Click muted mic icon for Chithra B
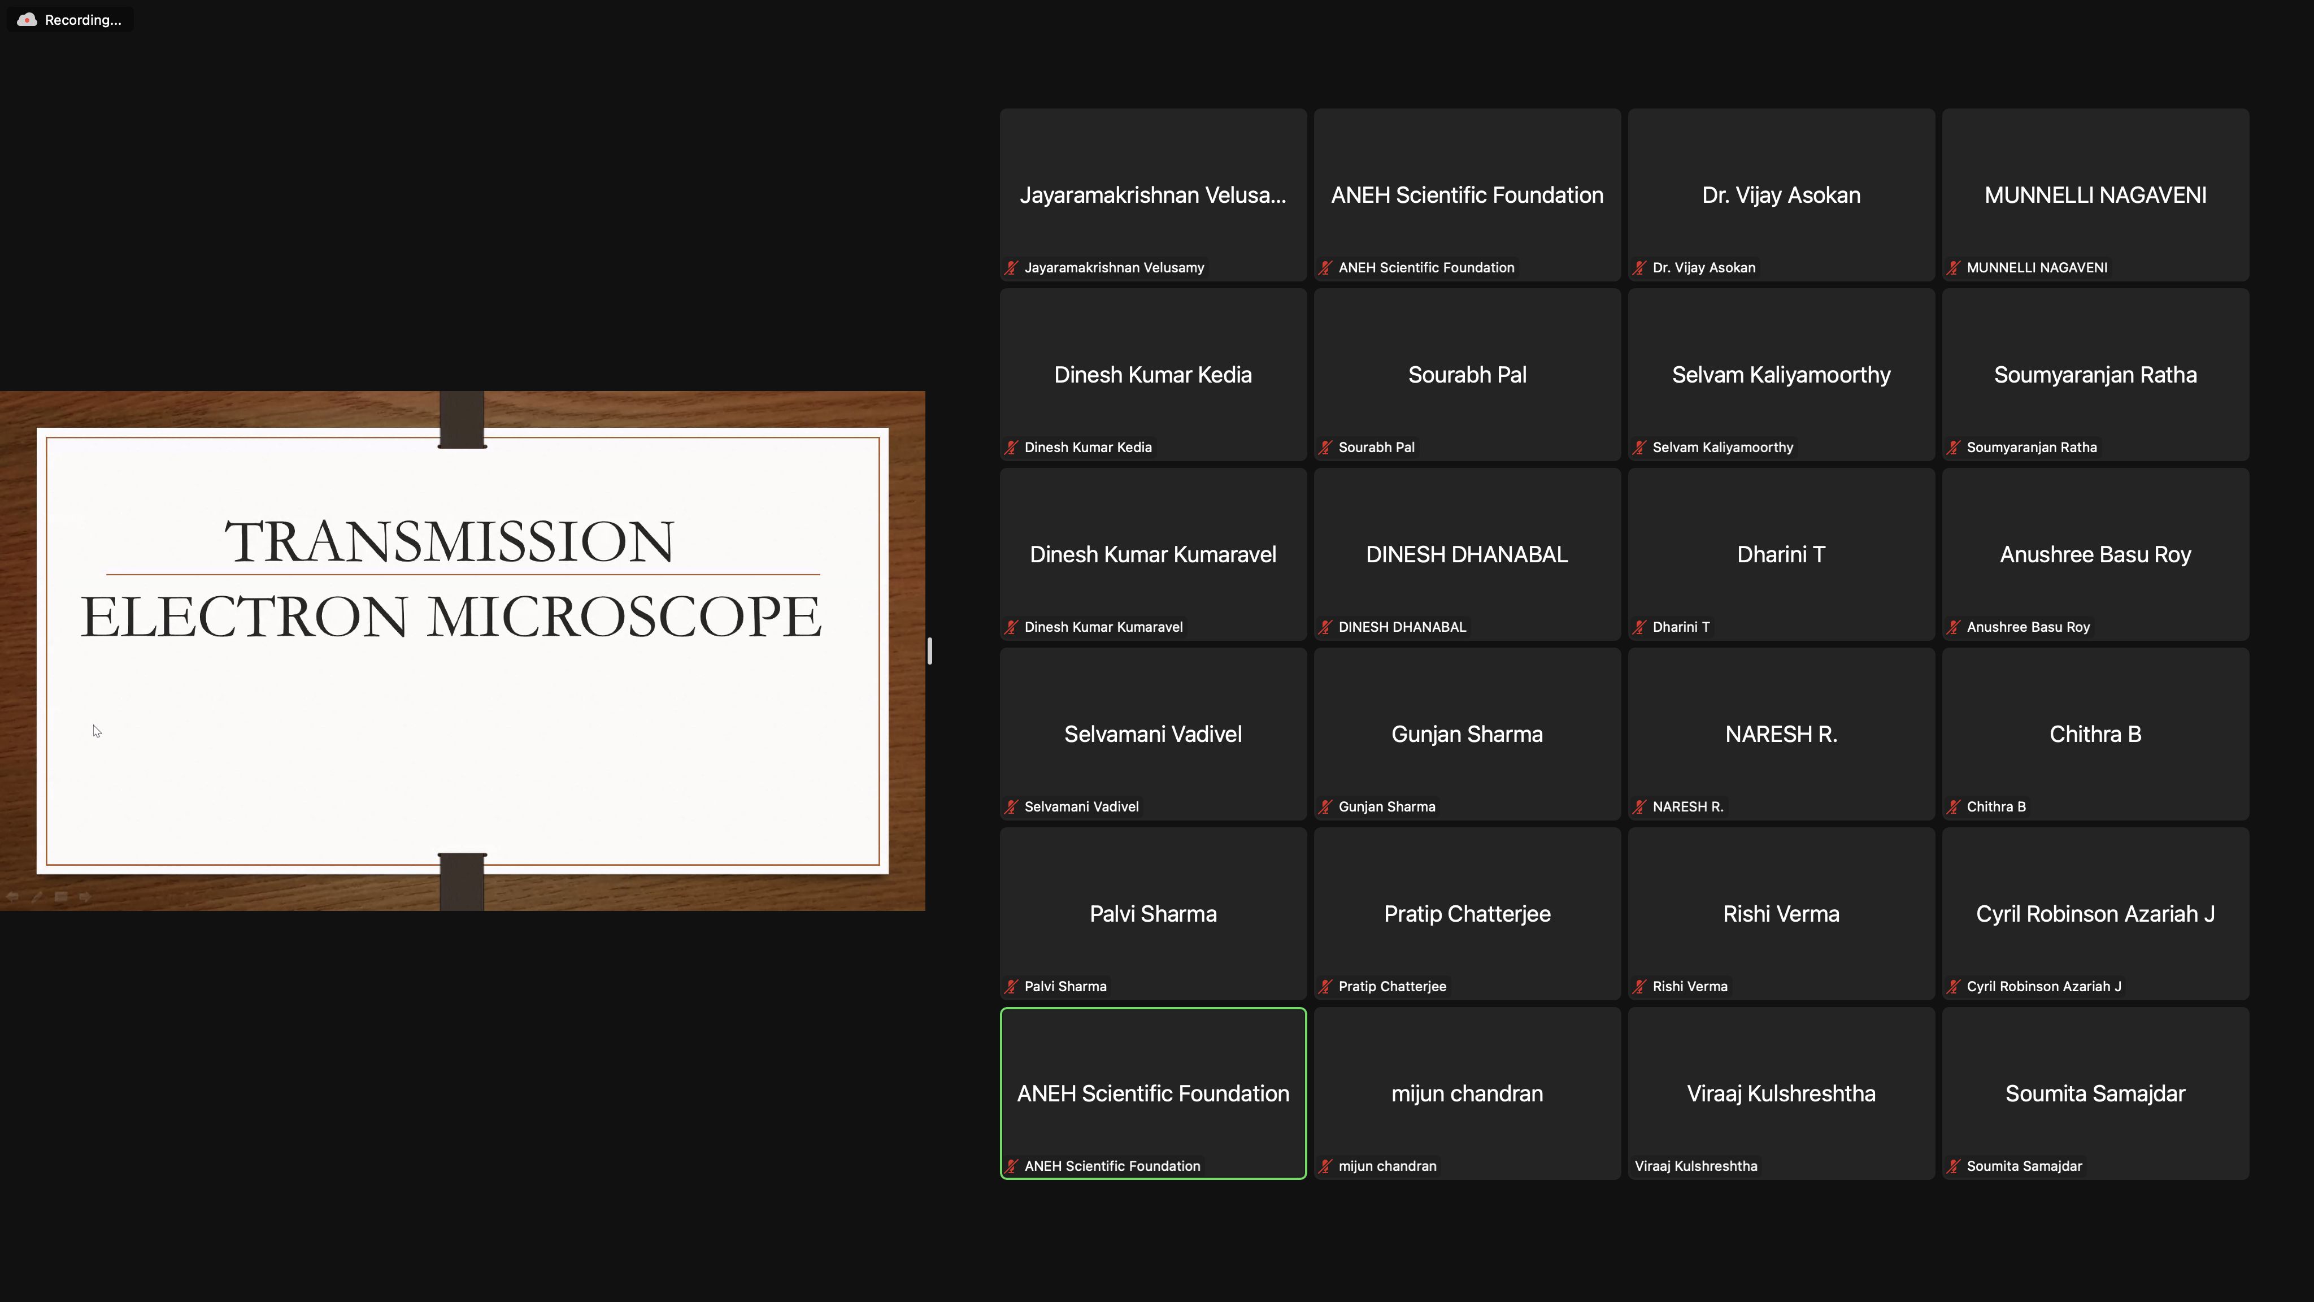The width and height of the screenshot is (2314, 1302). (1953, 807)
